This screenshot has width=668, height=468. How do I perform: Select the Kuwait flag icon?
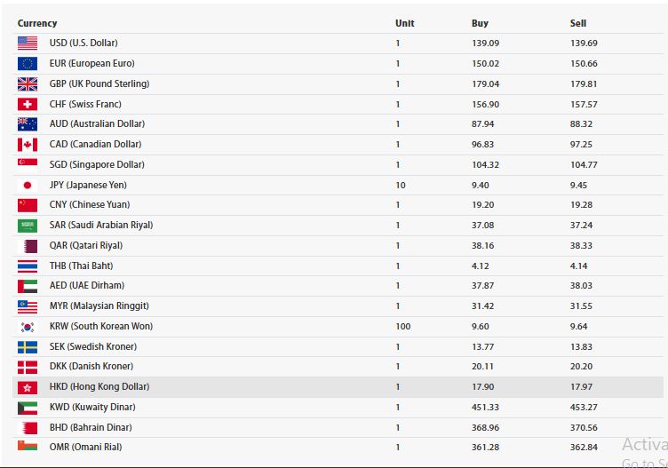[28, 408]
